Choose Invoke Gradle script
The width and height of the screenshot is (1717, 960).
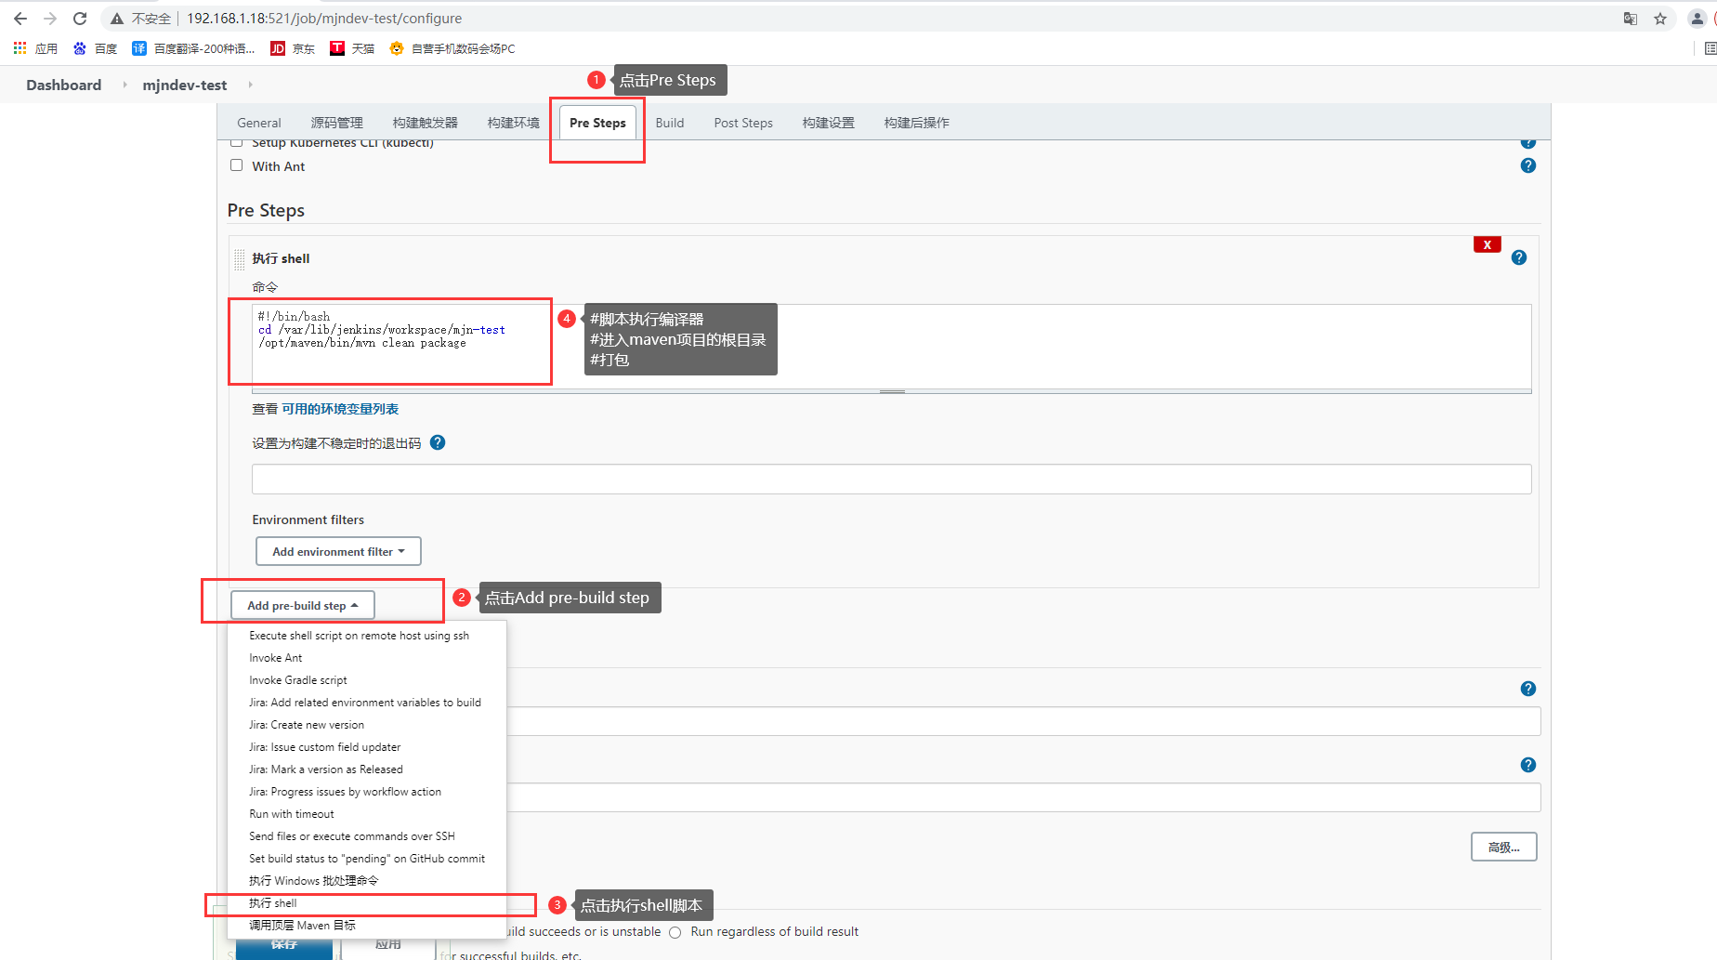[x=367, y=680]
